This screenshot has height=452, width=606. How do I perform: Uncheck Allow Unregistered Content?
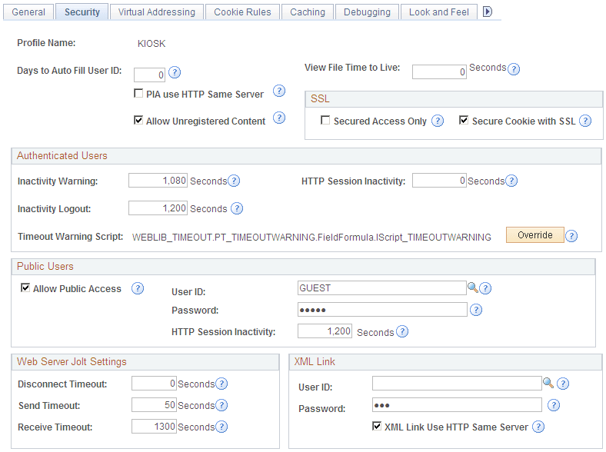coord(138,120)
